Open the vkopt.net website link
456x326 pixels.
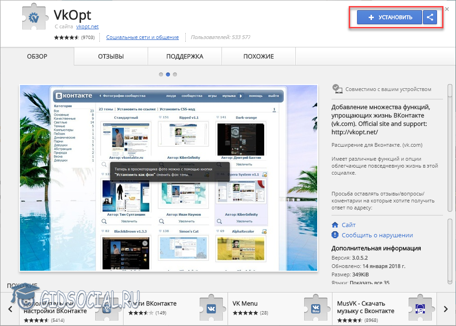pos(87,27)
